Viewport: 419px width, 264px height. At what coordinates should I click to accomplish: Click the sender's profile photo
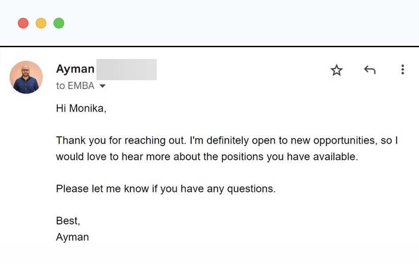[x=26, y=77]
